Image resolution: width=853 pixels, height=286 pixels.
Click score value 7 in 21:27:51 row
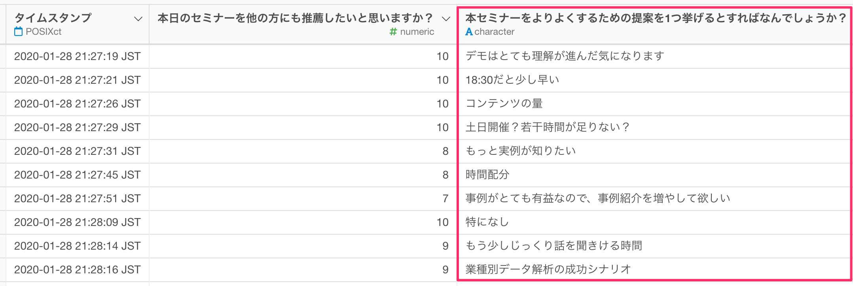coord(445,198)
